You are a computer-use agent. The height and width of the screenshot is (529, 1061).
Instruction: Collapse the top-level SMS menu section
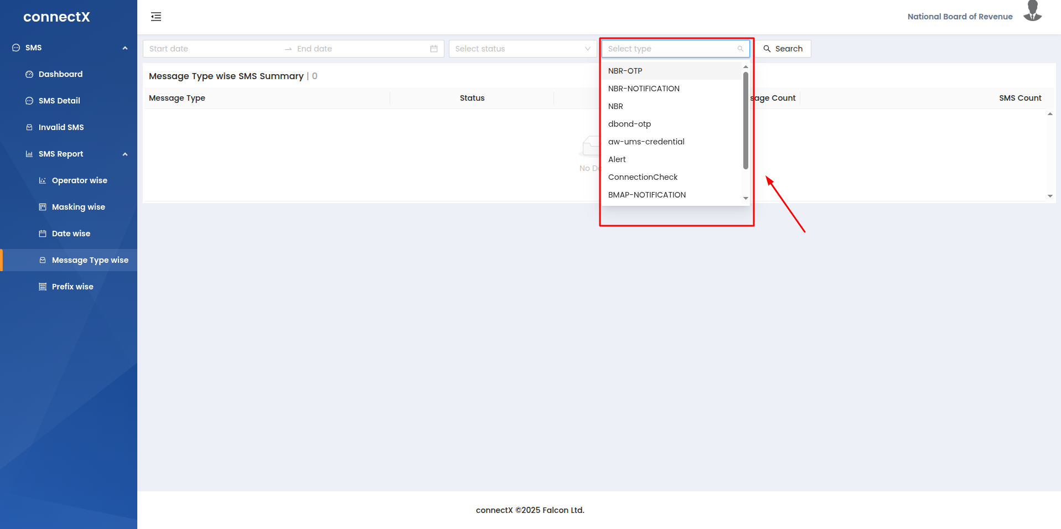point(125,48)
